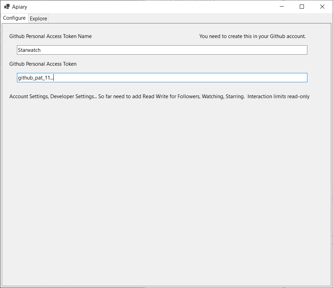Screen dimensions: 333x288
Task: Minimize the Apiary window
Action: point(281,7)
